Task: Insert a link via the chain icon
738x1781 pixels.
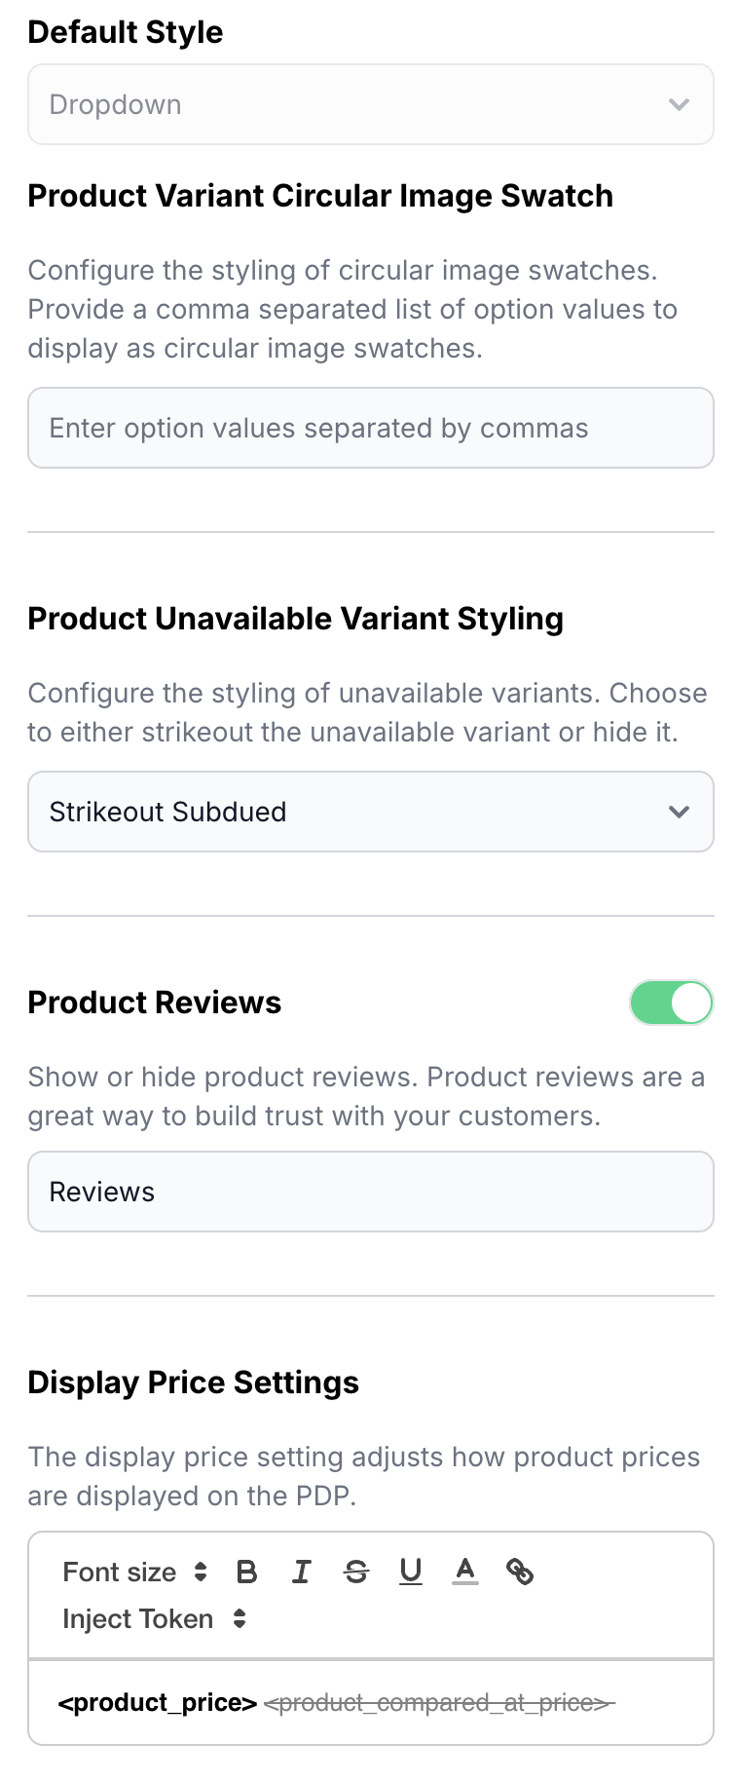Action: pos(520,1572)
